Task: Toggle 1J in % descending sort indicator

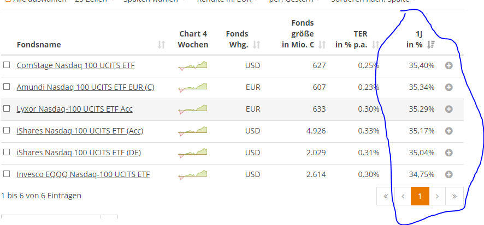Action: pyautogui.click(x=430, y=45)
